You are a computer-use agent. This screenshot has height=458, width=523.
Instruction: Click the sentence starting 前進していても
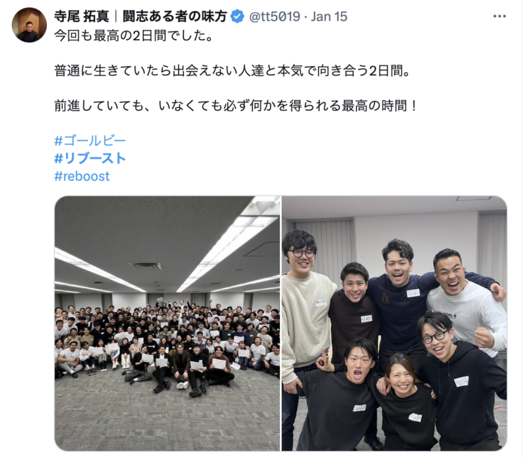[x=236, y=106]
